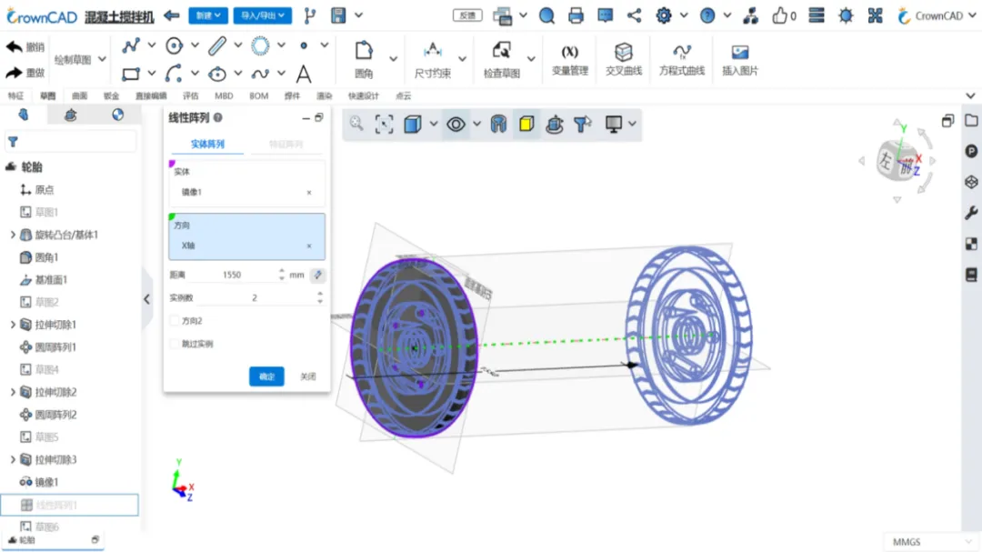Click the 撤销 undo button
Screen dimensions: 982x552
[25, 47]
